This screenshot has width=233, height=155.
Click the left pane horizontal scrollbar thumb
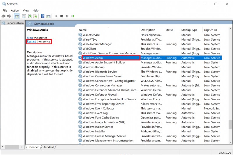pyautogui.click(x=12, y=147)
